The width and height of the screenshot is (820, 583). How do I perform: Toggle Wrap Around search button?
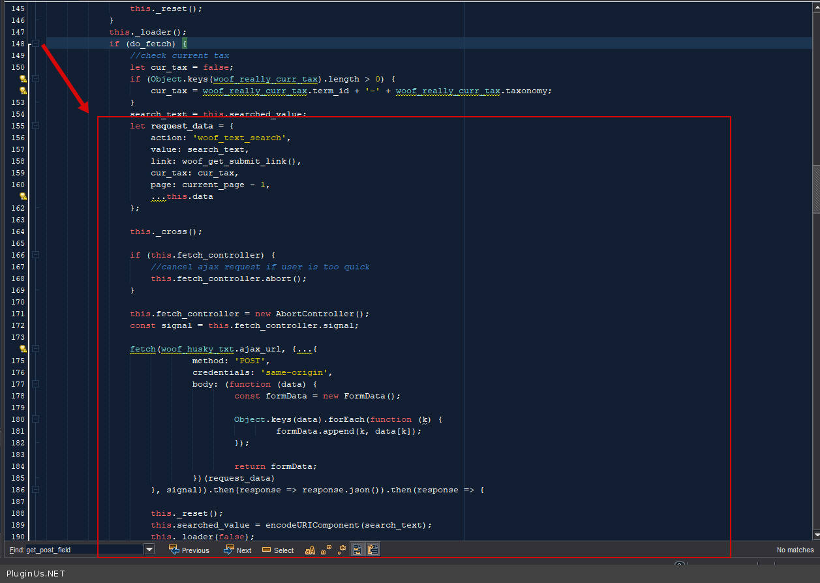(x=372, y=550)
